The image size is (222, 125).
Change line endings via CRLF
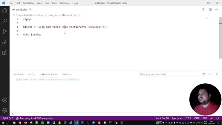point(197,118)
